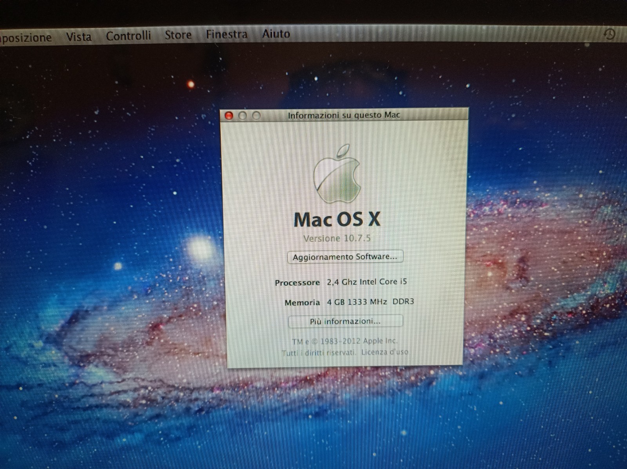Screen dimensions: 627x469
Task: Click the processor value 2,4 Ghz Intel Core i5
Action: pos(367,282)
